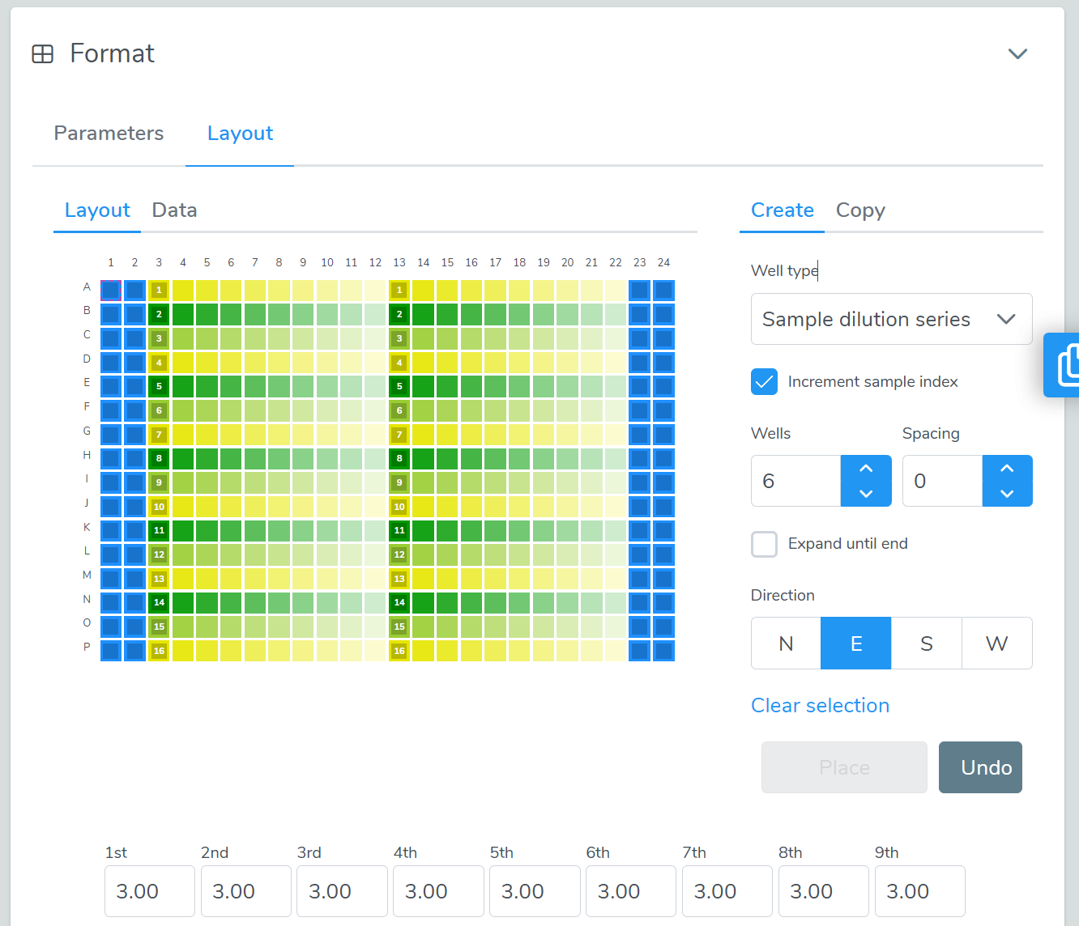This screenshot has width=1079, height=926.
Task: Increase Wells count with up arrow
Action: [x=866, y=468]
